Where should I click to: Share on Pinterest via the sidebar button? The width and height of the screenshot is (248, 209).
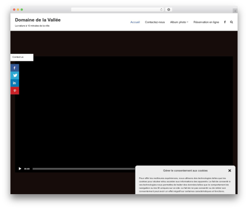(15, 90)
